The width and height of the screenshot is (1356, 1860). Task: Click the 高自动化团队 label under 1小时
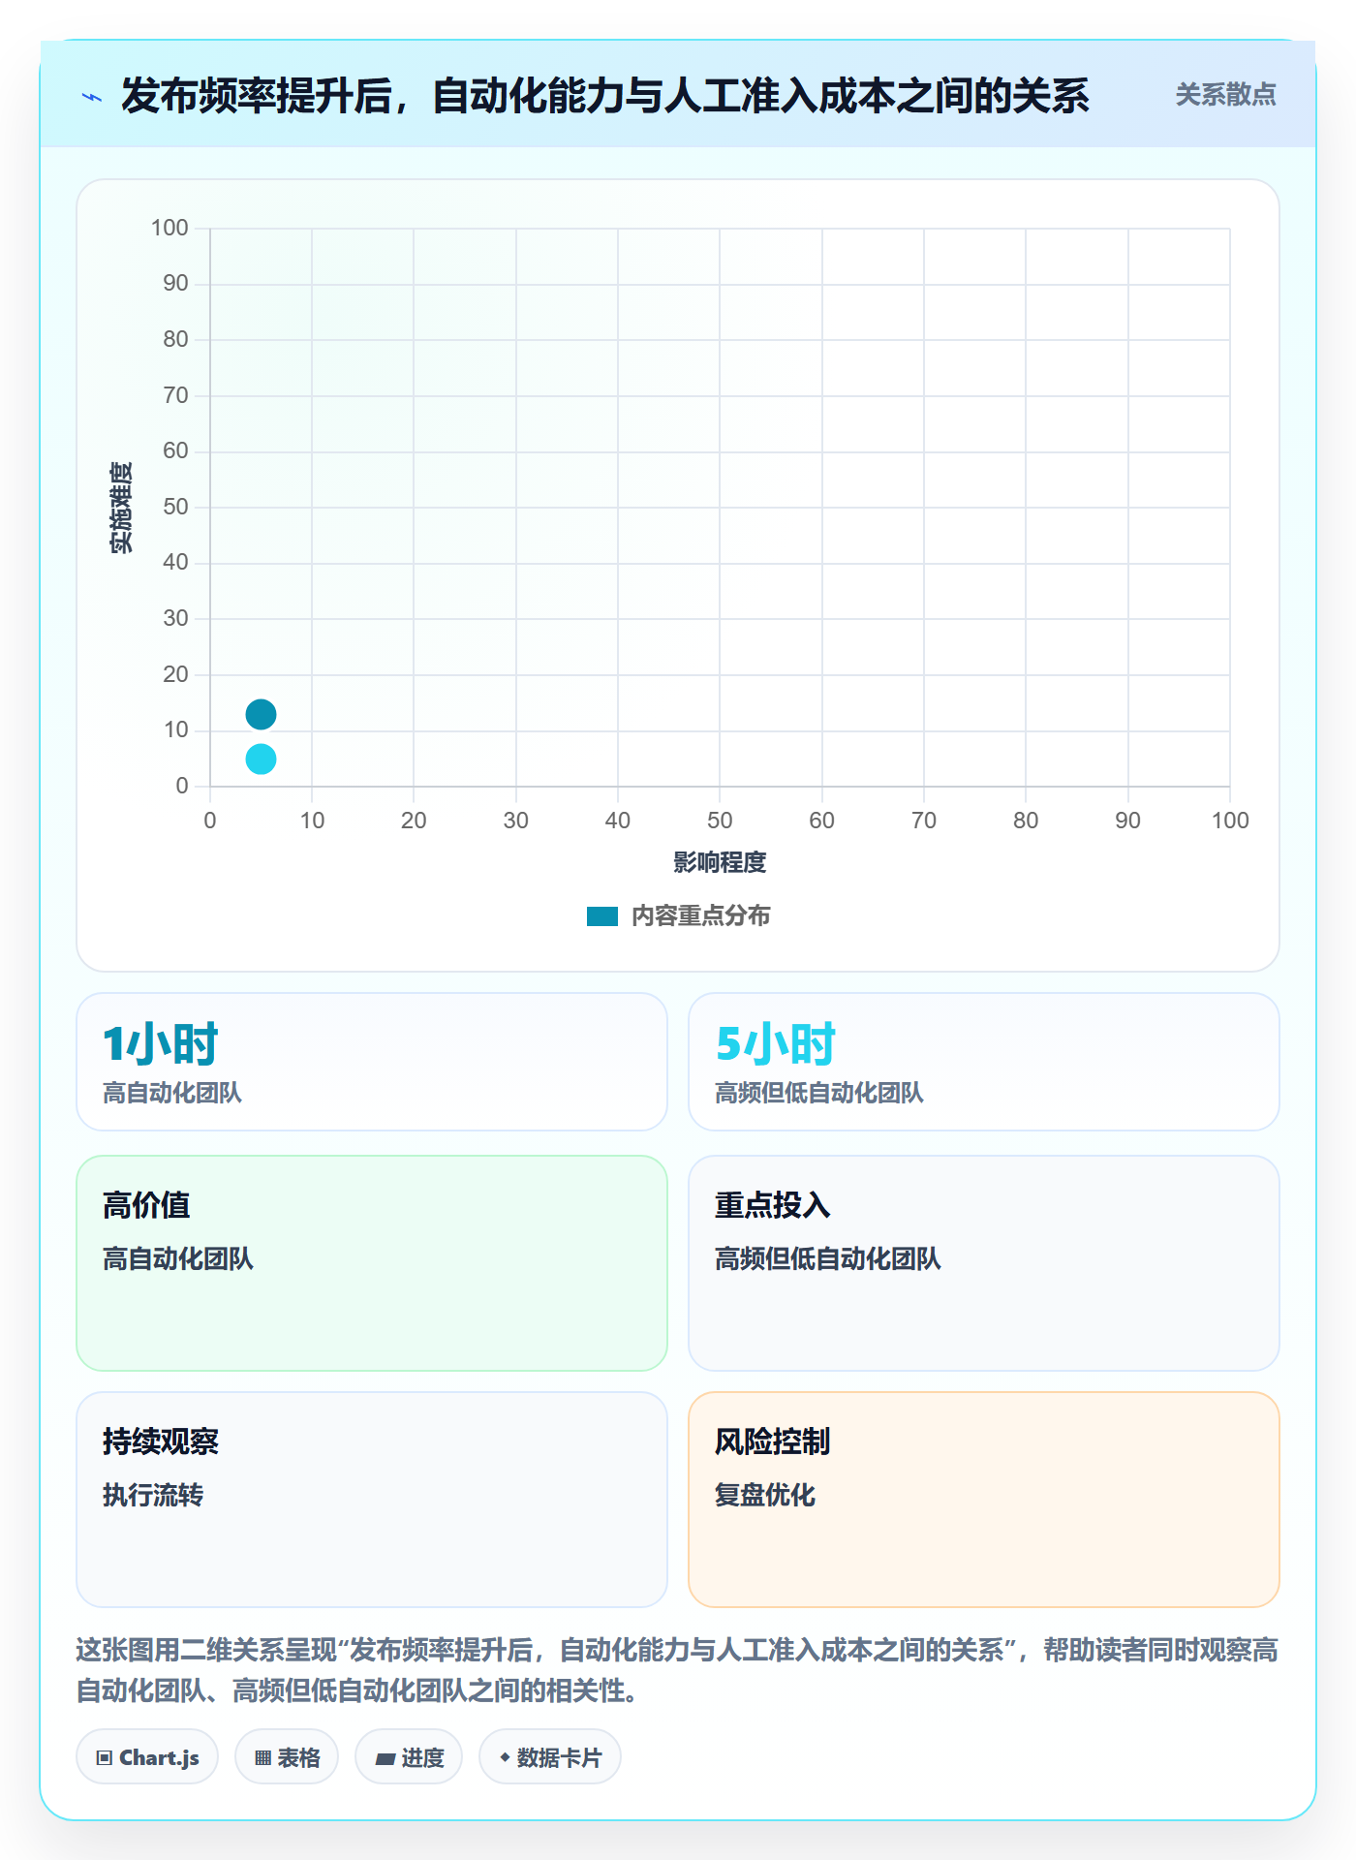(172, 1093)
